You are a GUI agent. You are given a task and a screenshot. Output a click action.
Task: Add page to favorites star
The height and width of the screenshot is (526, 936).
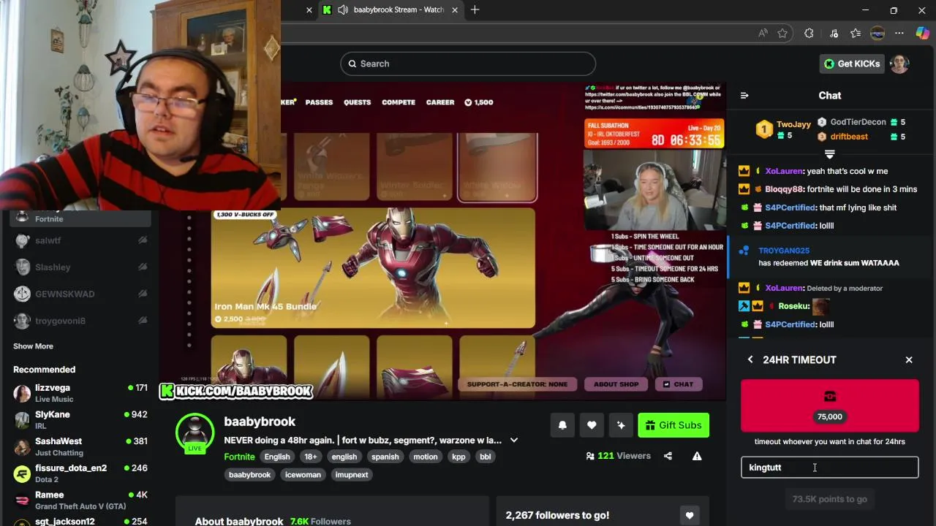click(782, 33)
